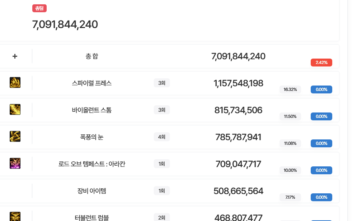Click the 스파이럴 프레스 skill icon
The height and width of the screenshot is (221, 357).
point(15,83)
